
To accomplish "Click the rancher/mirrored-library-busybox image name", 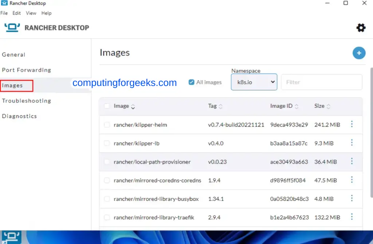I will click(x=156, y=199).
